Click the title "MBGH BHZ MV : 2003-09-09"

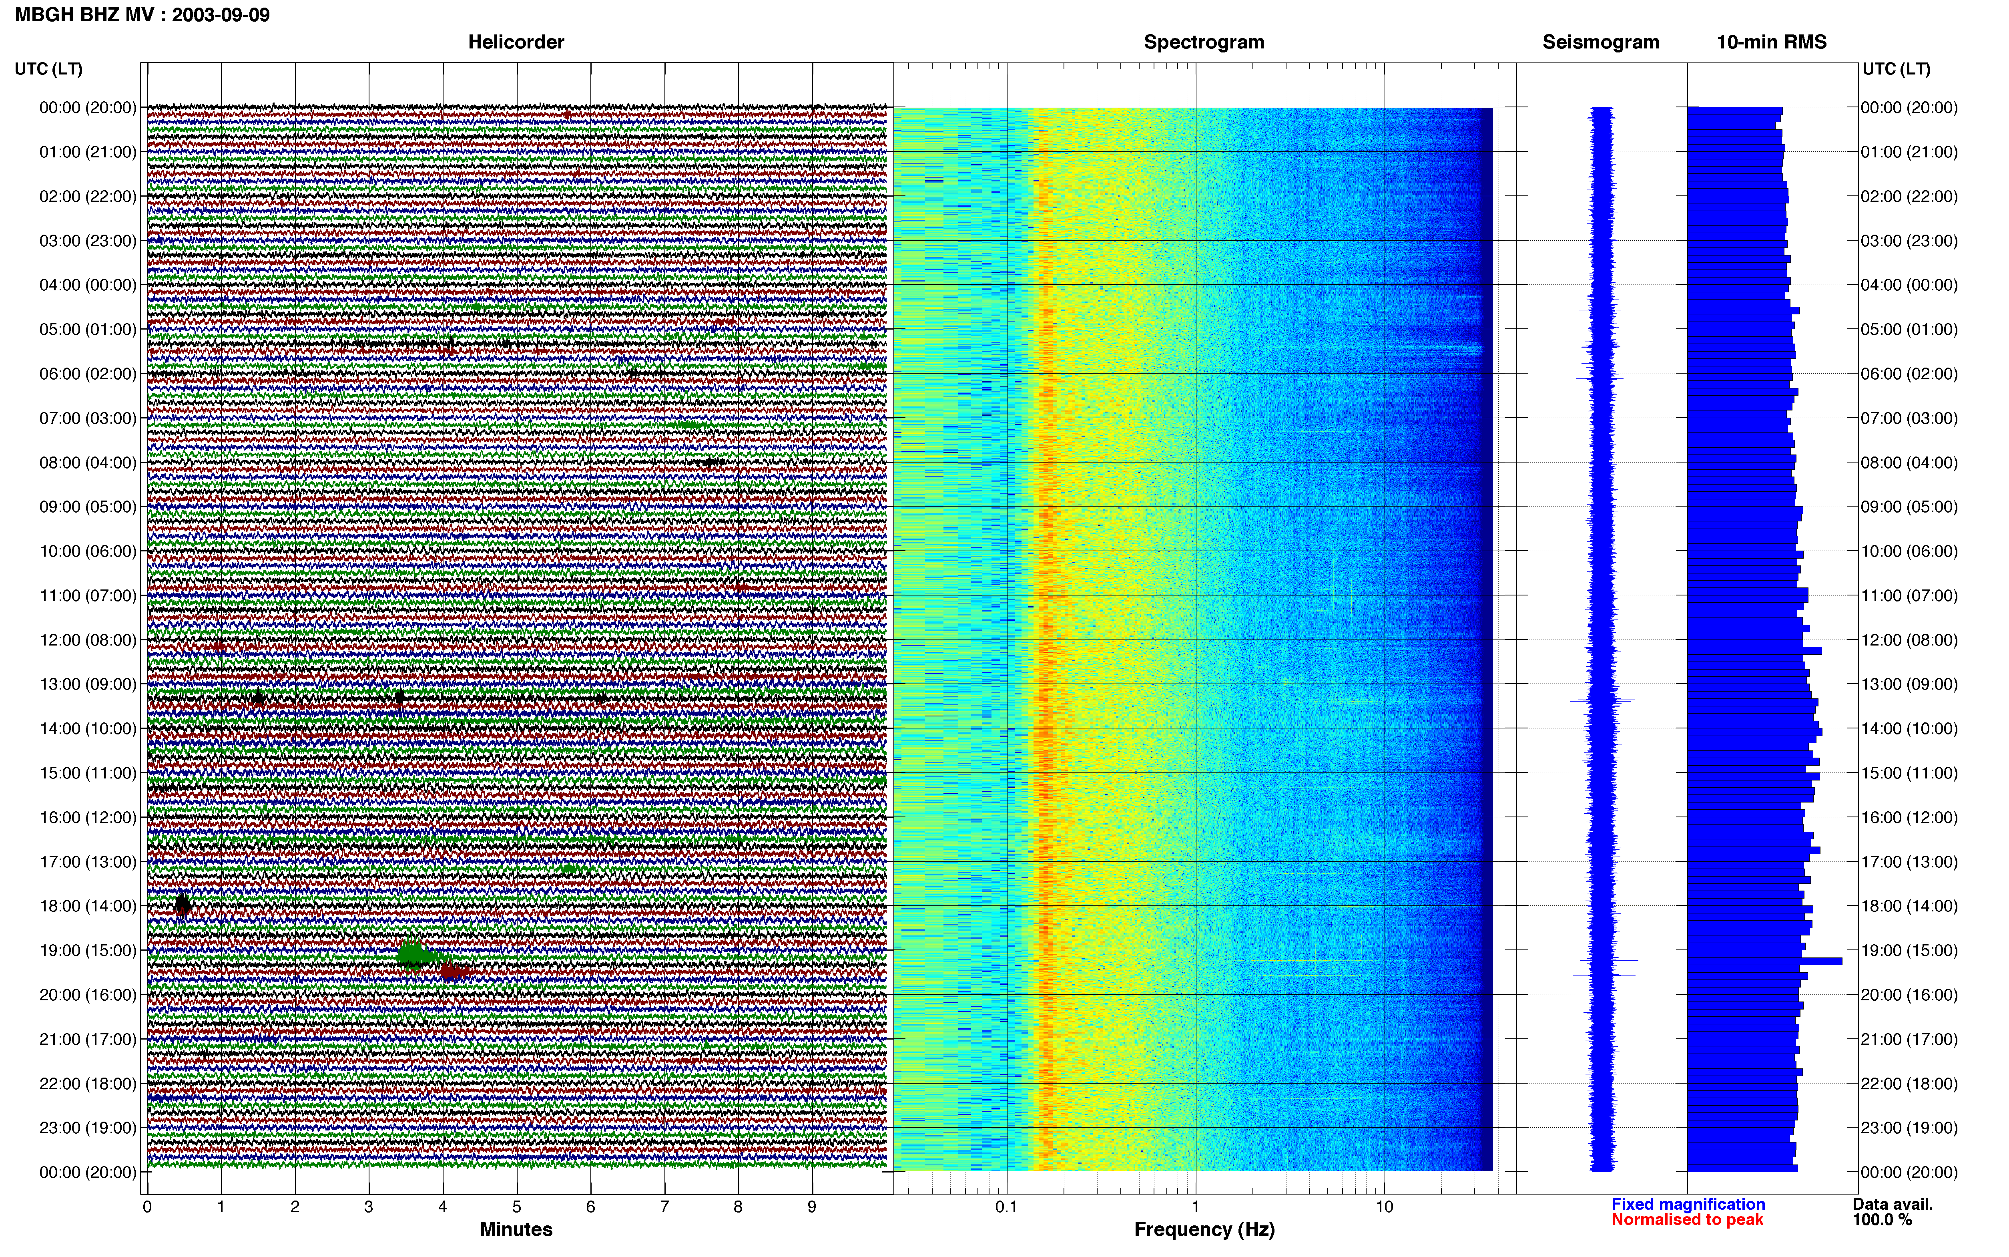click(x=142, y=15)
